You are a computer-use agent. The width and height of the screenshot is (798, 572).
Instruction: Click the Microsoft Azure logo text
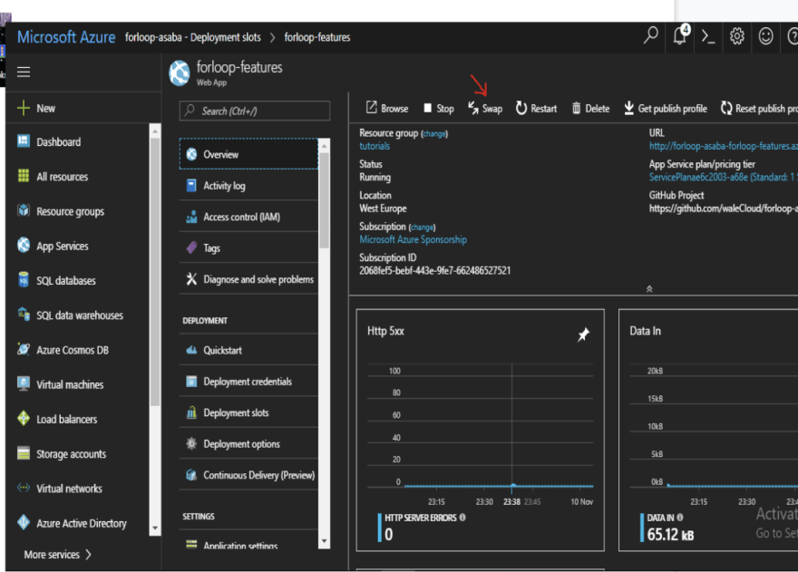click(x=66, y=37)
